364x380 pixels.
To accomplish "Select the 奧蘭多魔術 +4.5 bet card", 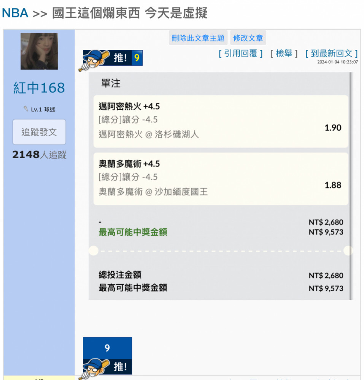I will click(x=221, y=179).
